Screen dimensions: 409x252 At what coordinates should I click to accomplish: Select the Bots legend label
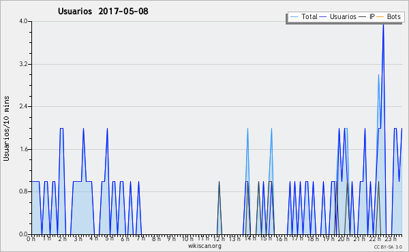click(x=393, y=16)
